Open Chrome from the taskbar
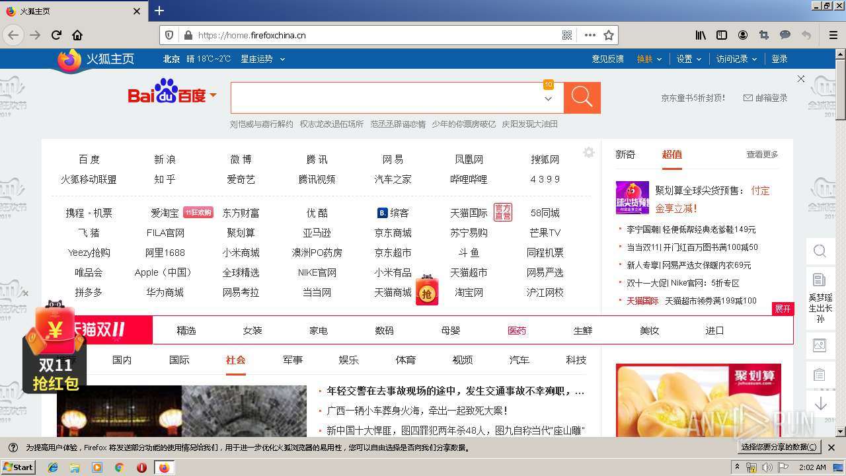 click(119, 467)
